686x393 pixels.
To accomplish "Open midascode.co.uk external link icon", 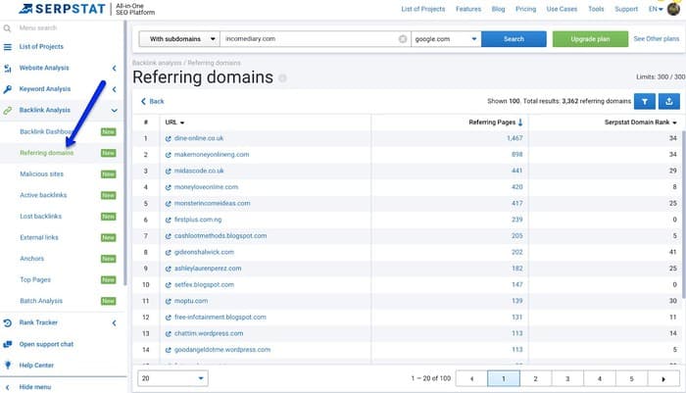I will (168, 172).
